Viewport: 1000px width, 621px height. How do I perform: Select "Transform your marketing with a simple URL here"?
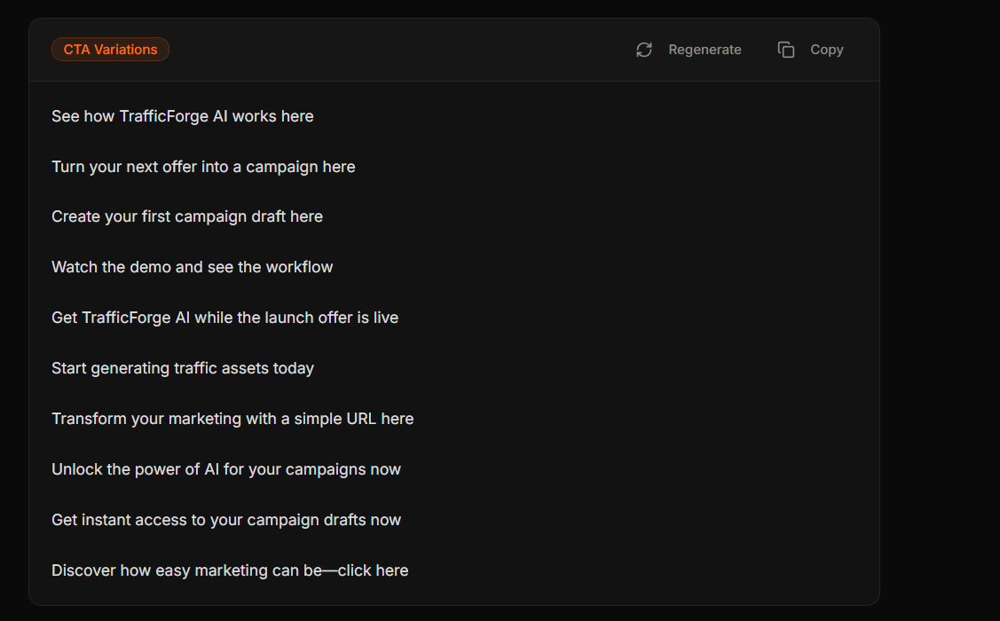pos(232,419)
